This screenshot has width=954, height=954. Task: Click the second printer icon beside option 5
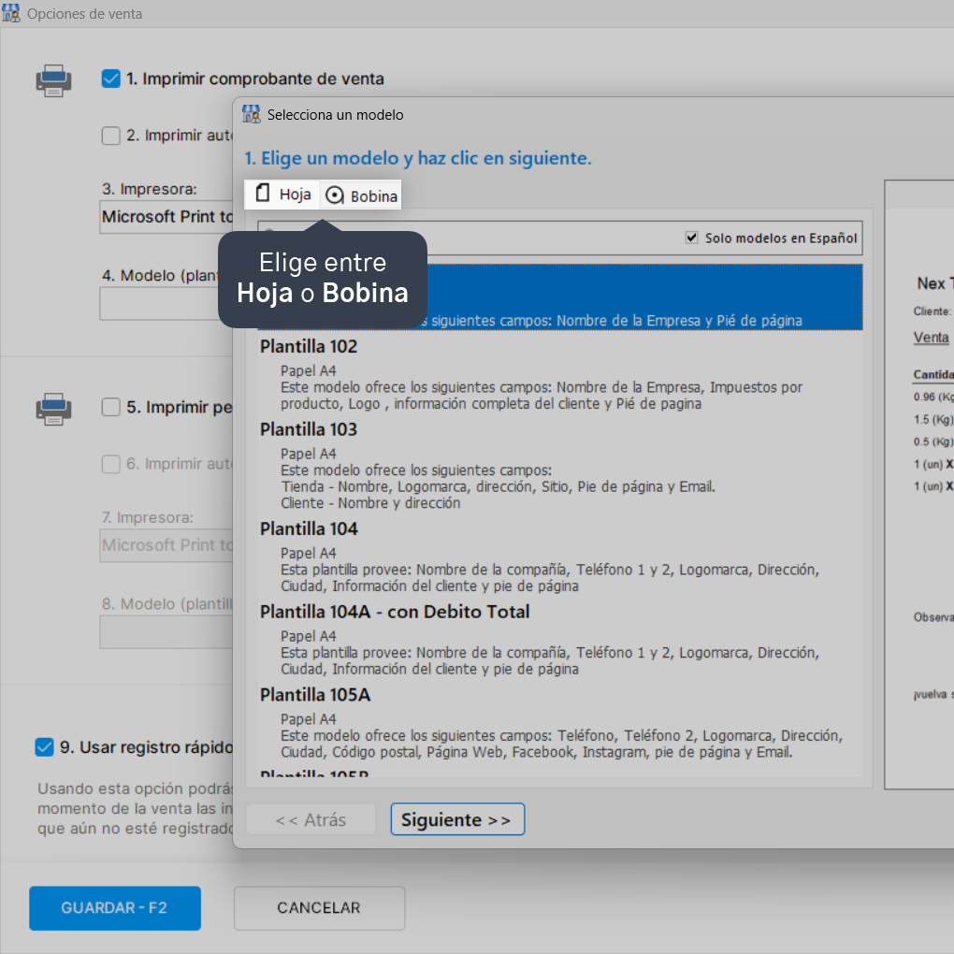click(x=53, y=409)
